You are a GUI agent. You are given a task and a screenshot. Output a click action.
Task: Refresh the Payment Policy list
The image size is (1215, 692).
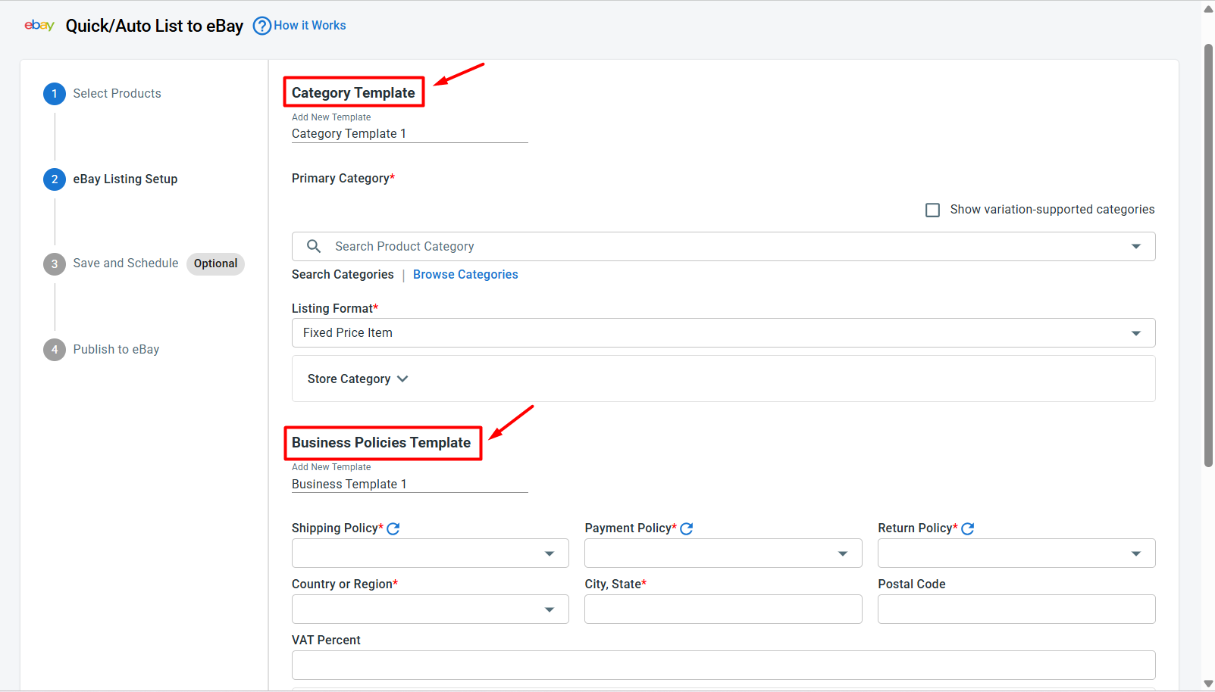click(687, 528)
